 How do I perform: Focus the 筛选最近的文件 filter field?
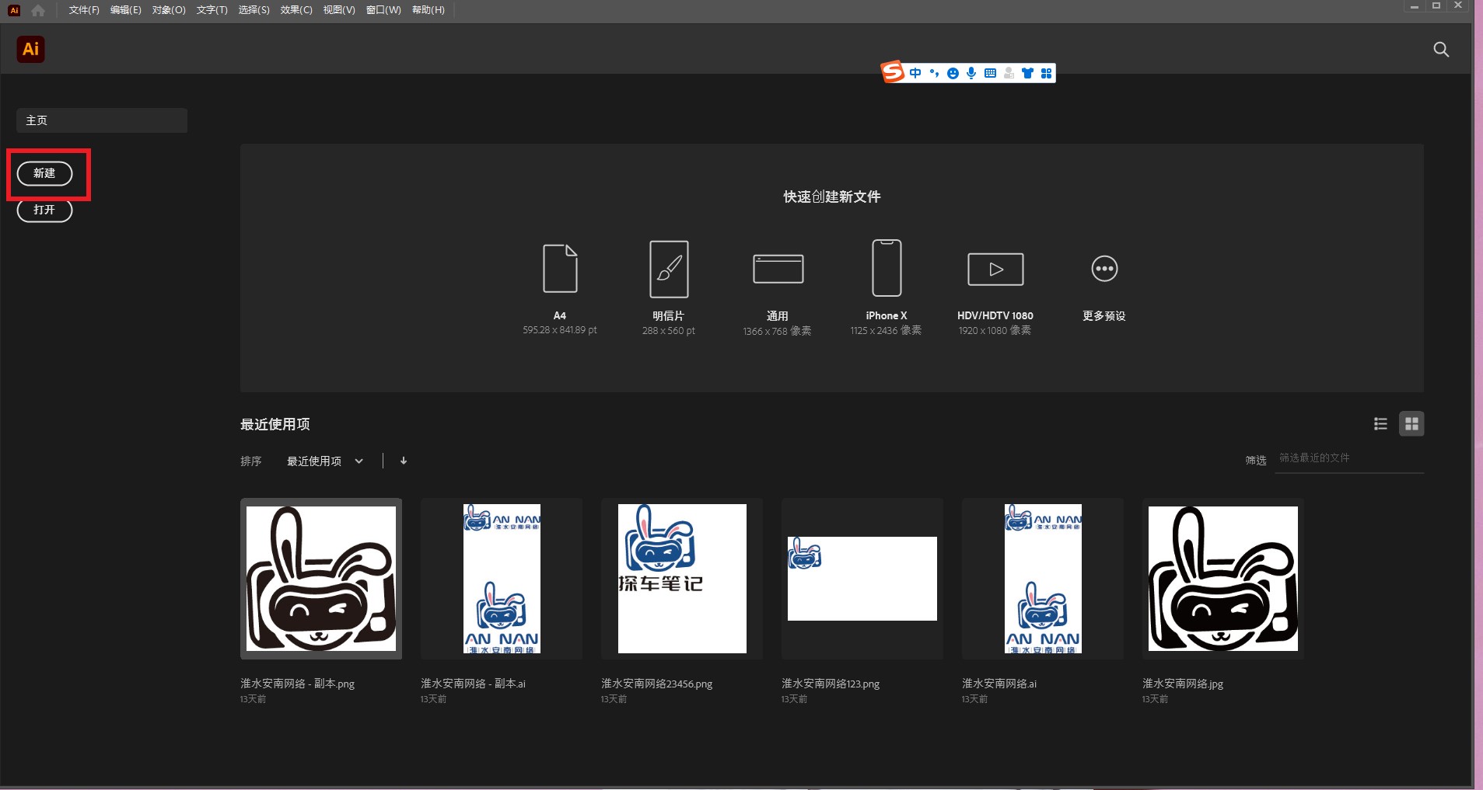pos(1349,458)
